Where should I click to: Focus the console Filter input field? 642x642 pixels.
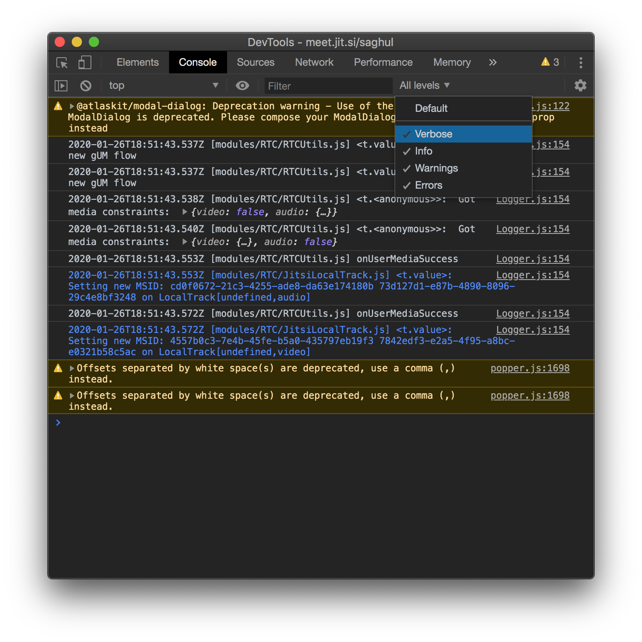coord(328,86)
